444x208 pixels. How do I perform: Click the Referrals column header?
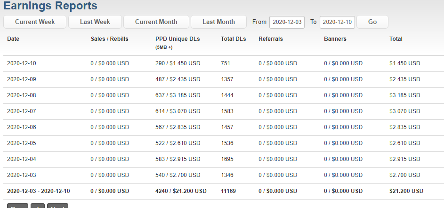pos(271,39)
